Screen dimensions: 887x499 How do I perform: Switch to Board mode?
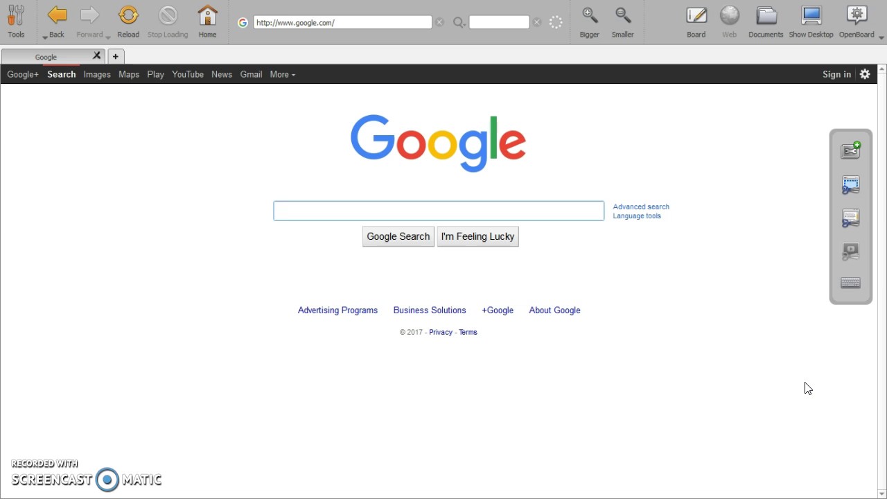[696, 15]
